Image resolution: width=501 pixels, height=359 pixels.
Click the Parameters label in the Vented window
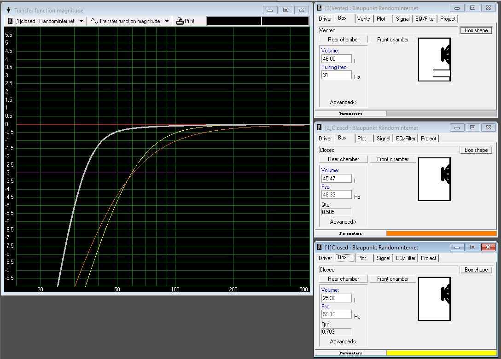tap(350, 114)
